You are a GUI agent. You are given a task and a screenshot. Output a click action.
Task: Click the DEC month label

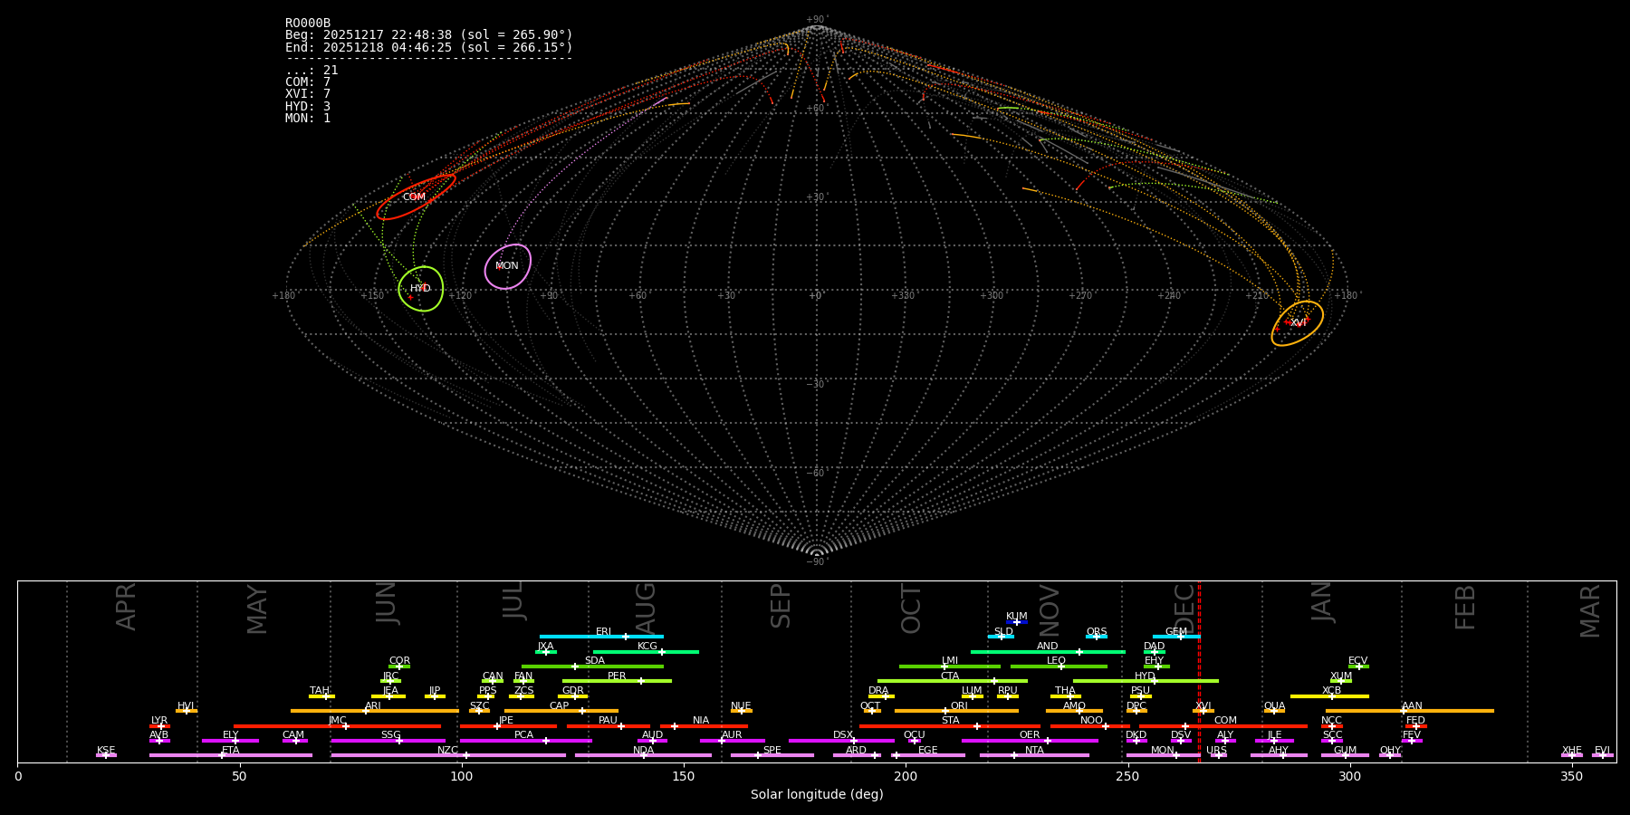(x=1185, y=607)
